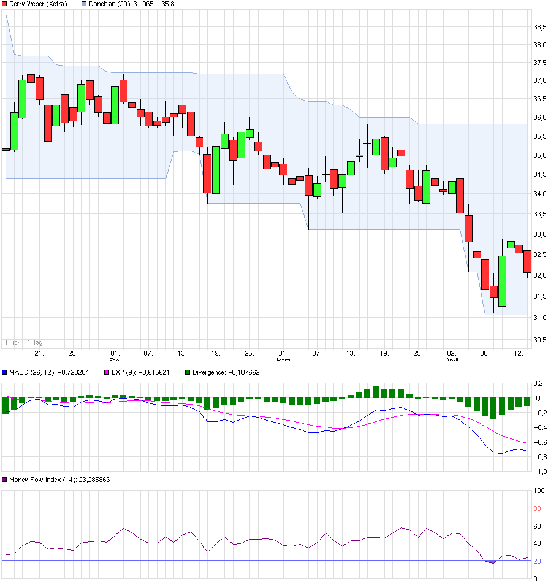Click the März month marker on date axis
The width and height of the screenshot is (559, 585).
click(283, 360)
